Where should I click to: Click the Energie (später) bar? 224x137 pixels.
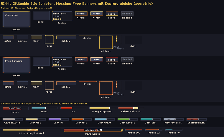[102, 108]
